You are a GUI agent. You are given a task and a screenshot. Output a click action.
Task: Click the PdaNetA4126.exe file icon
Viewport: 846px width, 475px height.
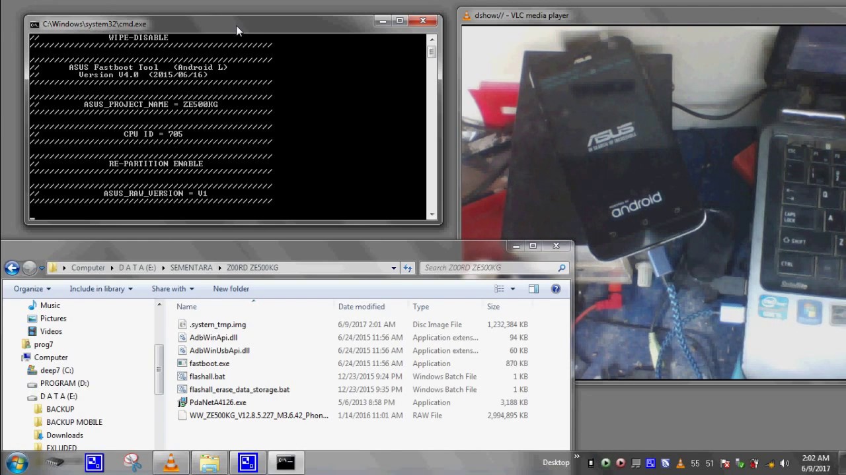pyautogui.click(x=182, y=402)
